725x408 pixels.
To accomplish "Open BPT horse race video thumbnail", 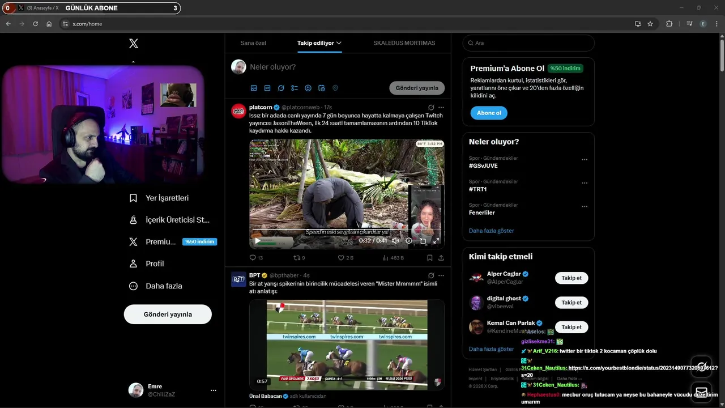I will [x=347, y=345].
